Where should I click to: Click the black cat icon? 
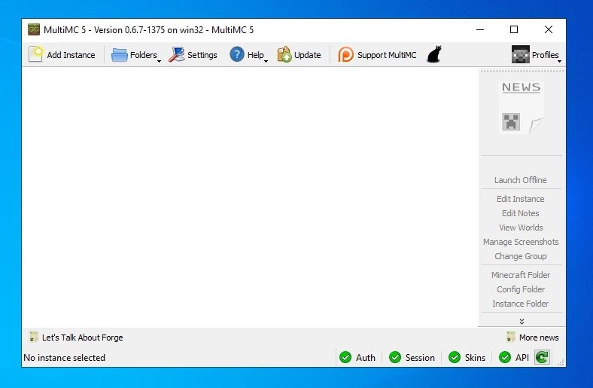434,54
